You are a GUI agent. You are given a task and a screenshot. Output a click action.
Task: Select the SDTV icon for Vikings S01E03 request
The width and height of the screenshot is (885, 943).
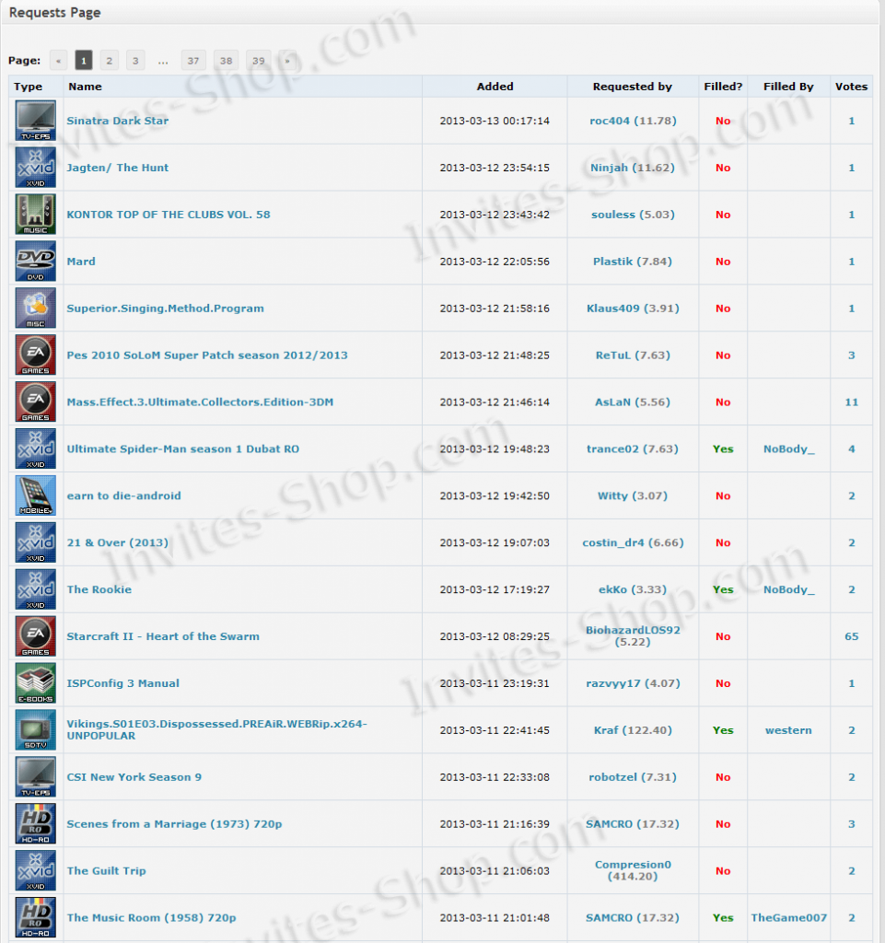[x=34, y=729]
